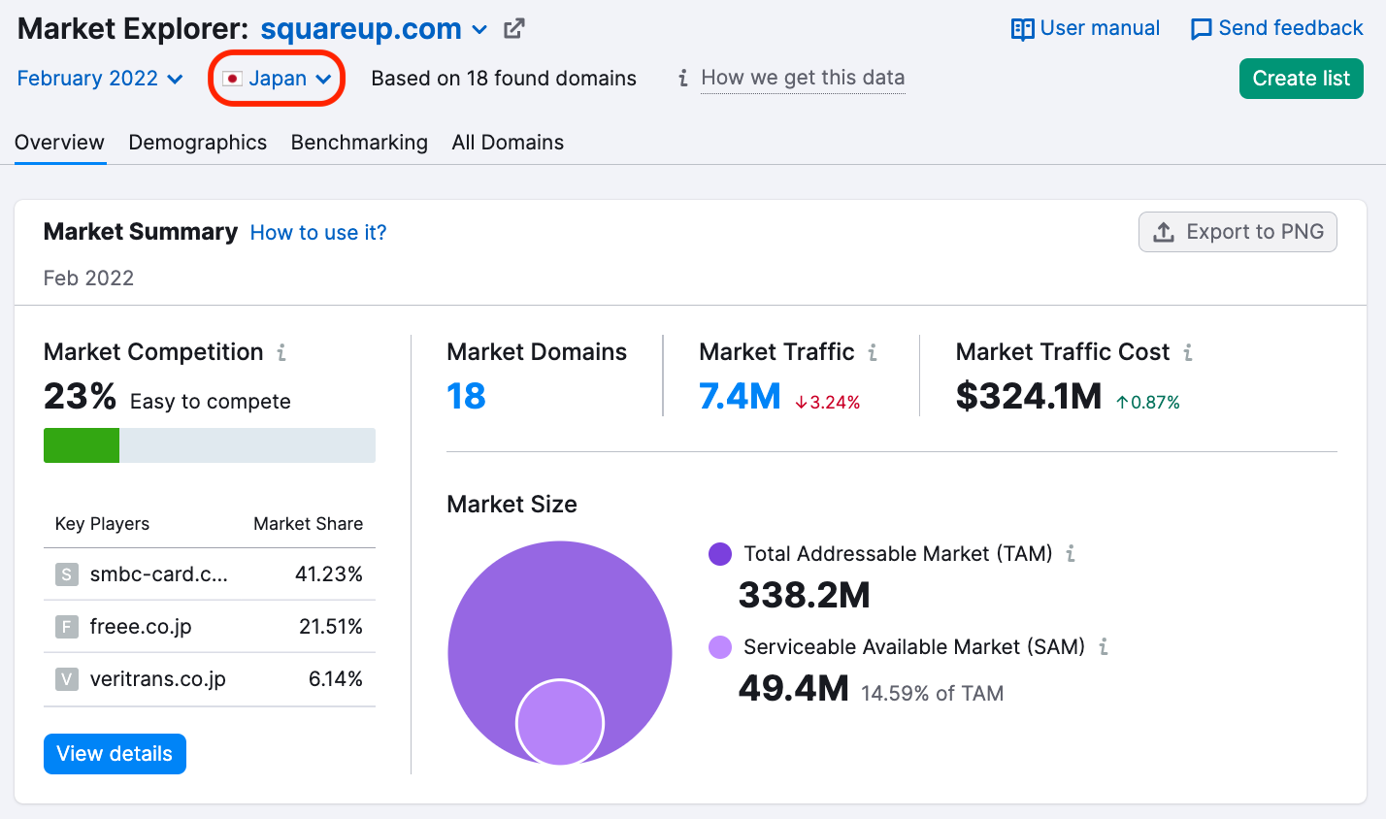Click the Market Share column header
This screenshot has height=819, width=1386.
click(309, 524)
